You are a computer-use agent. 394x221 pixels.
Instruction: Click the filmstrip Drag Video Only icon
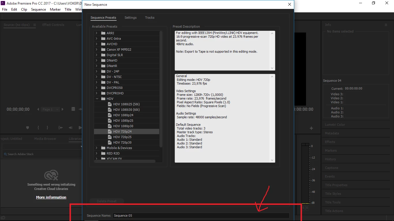[x=73, y=109]
